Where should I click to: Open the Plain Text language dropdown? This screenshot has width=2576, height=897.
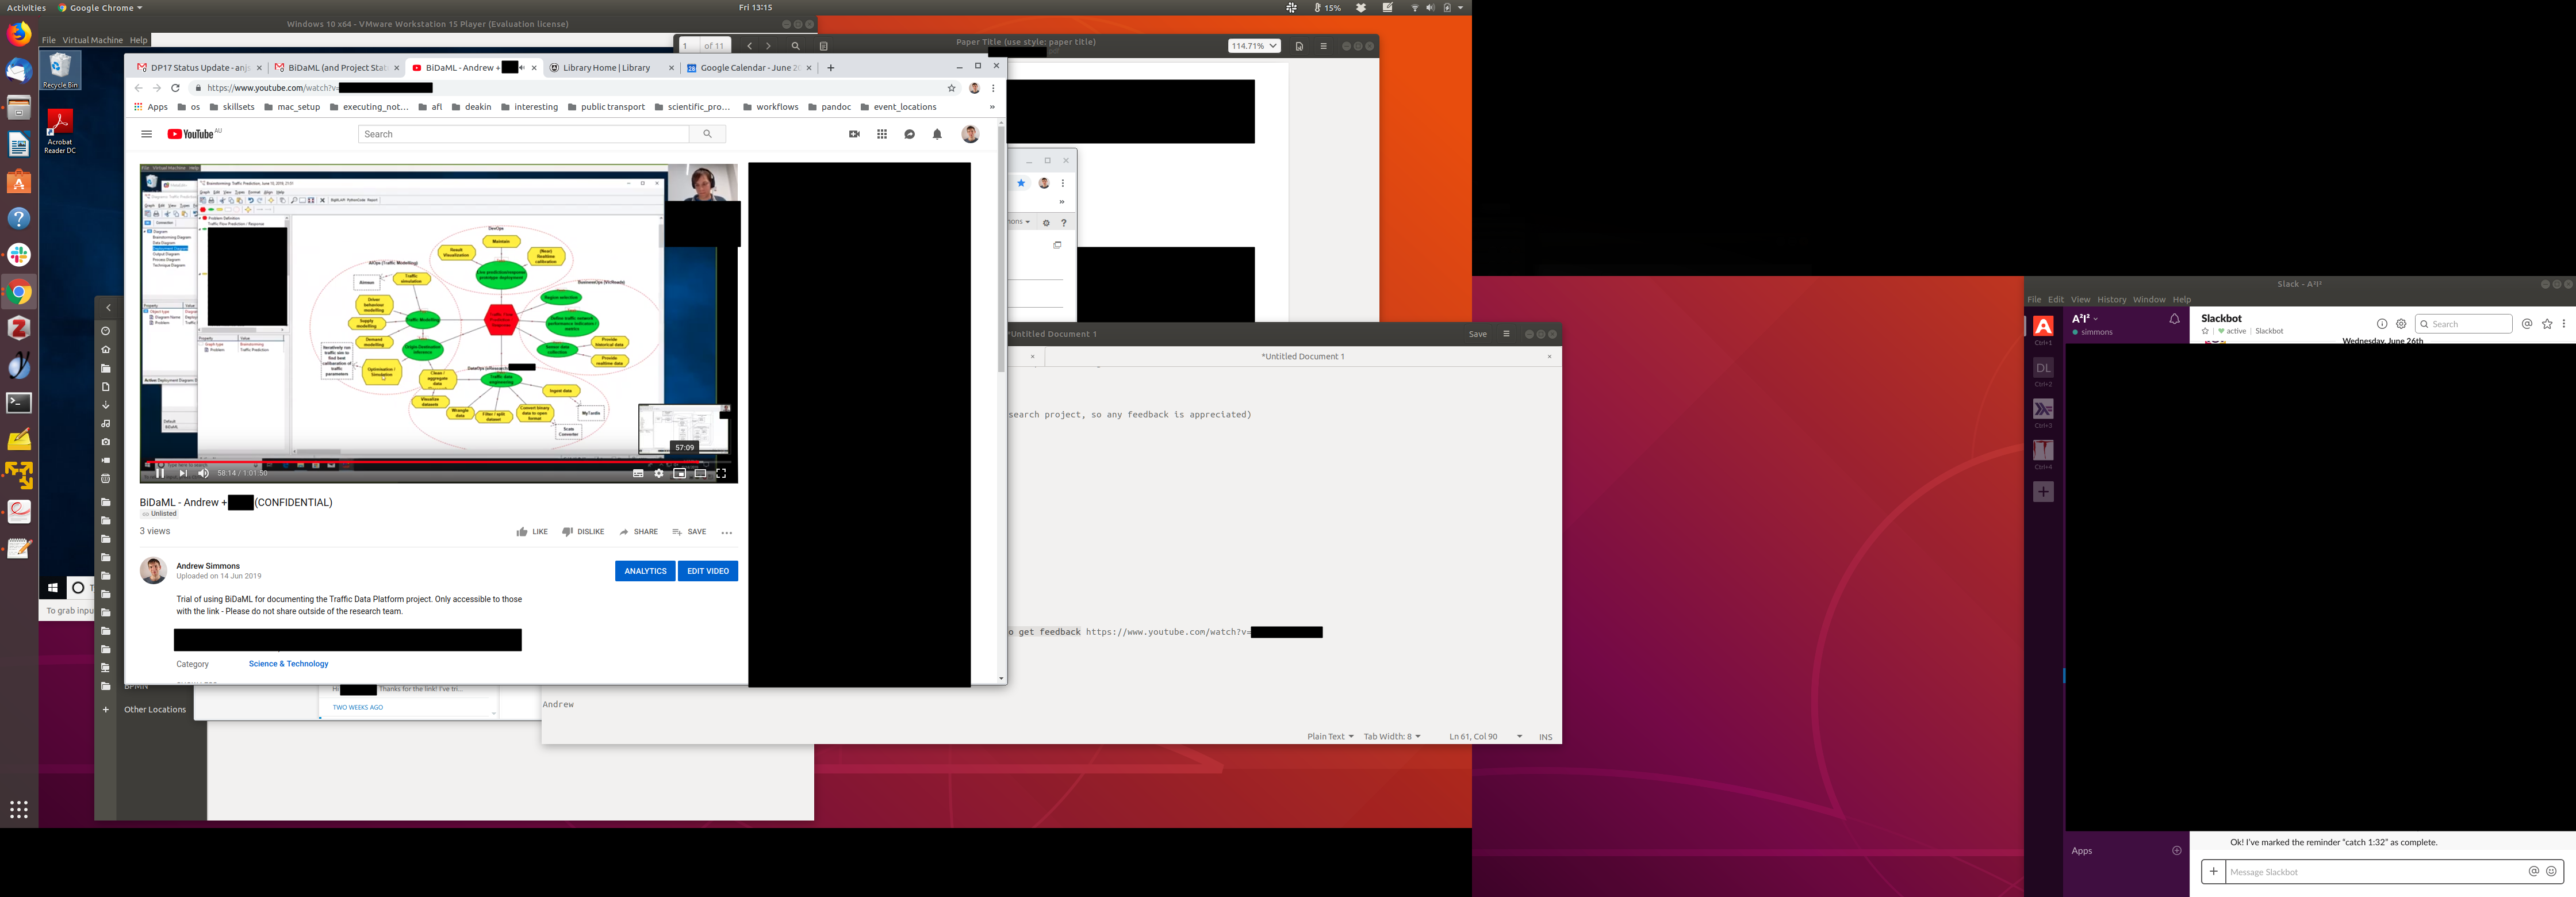1330,736
